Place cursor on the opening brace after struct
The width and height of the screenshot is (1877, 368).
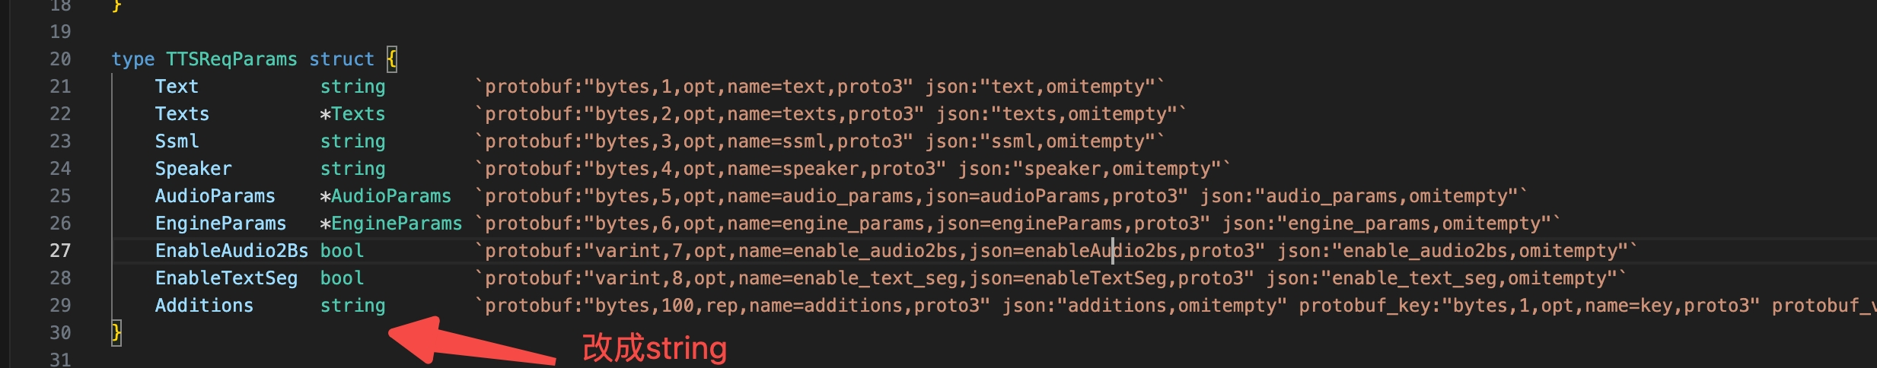(391, 59)
